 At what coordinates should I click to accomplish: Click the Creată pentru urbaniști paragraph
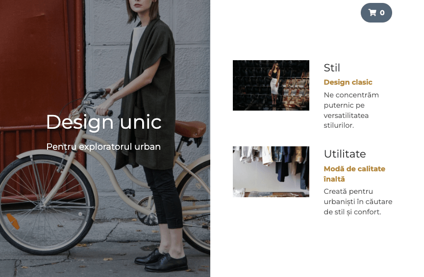pyautogui.click(x=358, y=202)
